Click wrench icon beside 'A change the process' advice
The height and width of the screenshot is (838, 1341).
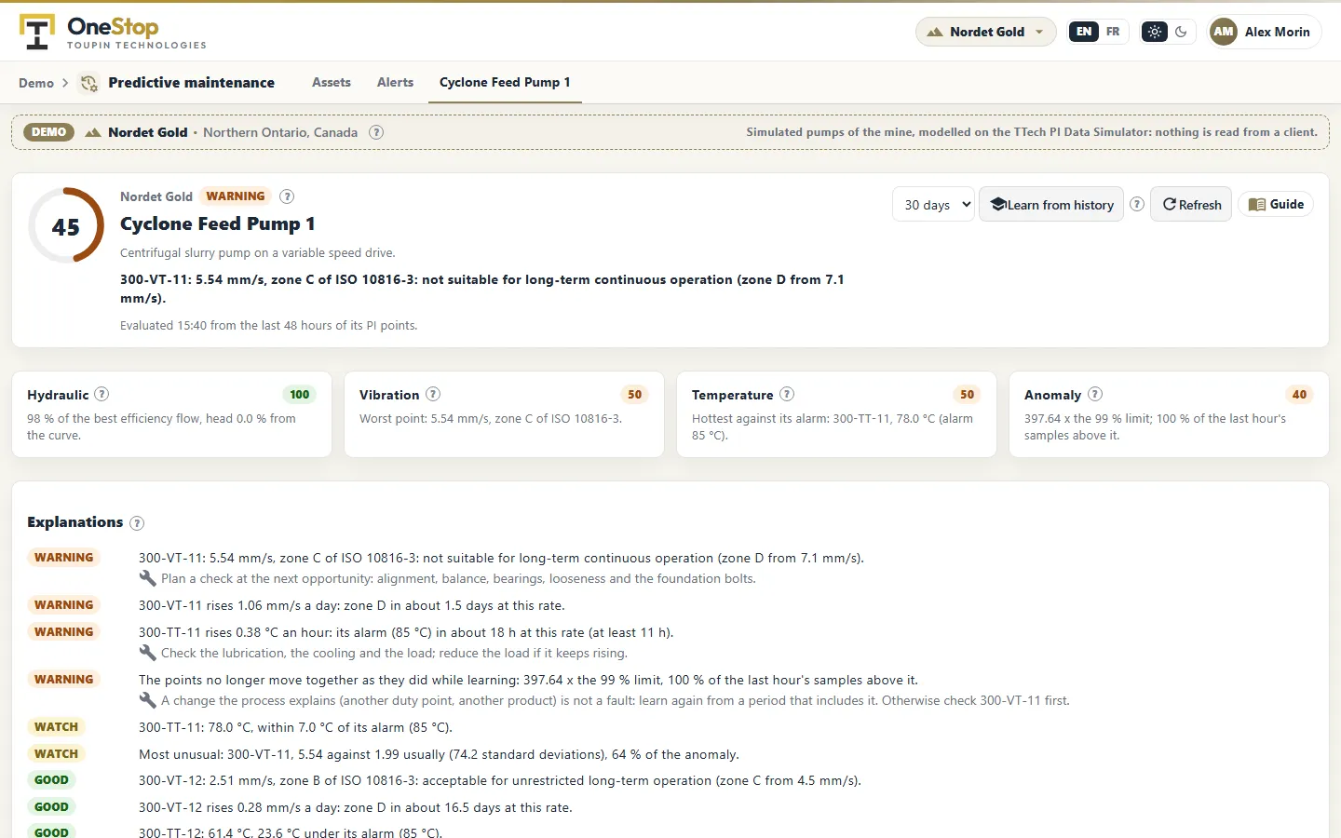[147, 700]
